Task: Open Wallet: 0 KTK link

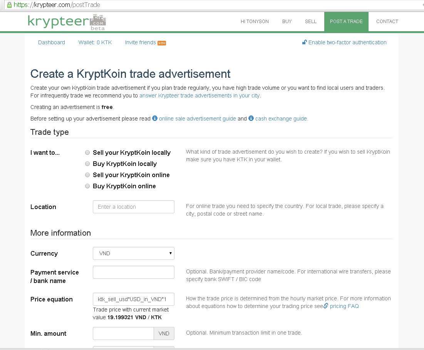Action: click(95, 42)
